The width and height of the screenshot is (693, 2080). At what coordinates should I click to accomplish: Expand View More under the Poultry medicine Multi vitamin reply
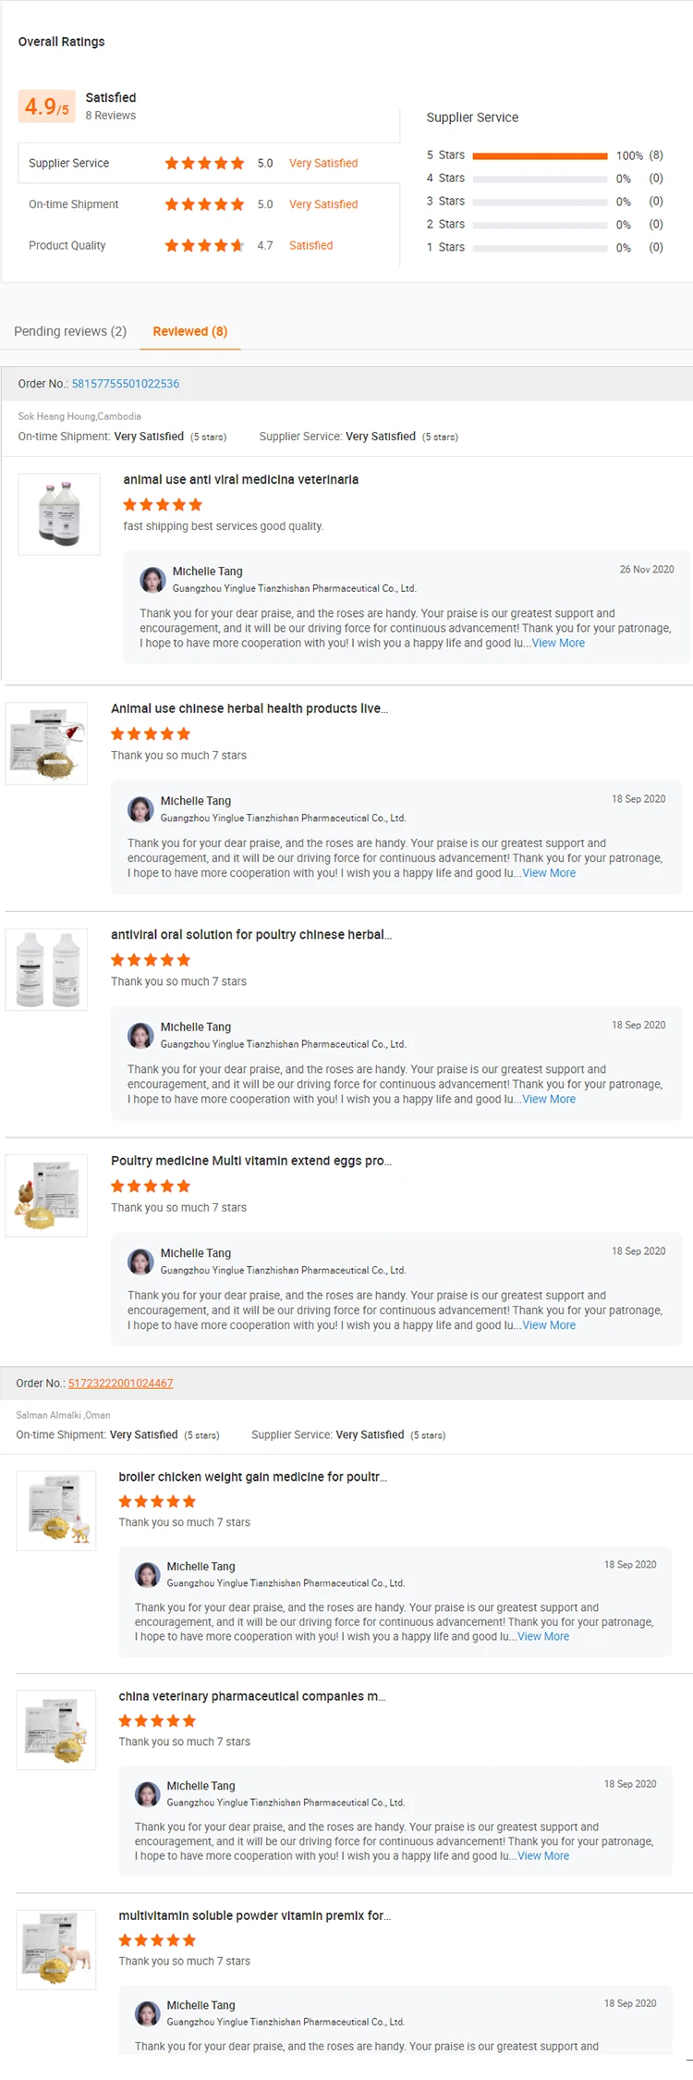coord(549,1325)
